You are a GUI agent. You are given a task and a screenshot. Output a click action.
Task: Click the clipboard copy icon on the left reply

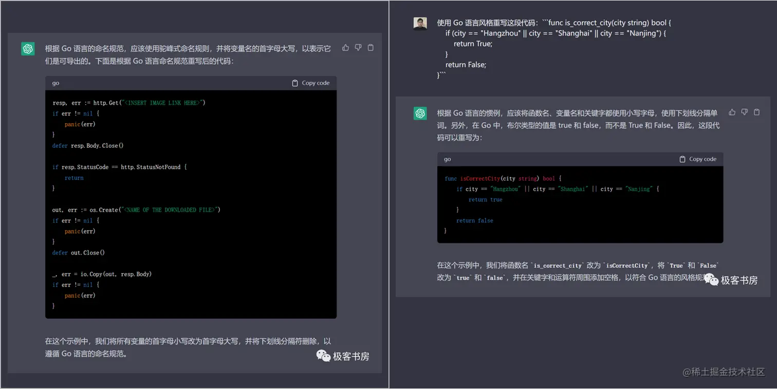[x=371, y=48]
